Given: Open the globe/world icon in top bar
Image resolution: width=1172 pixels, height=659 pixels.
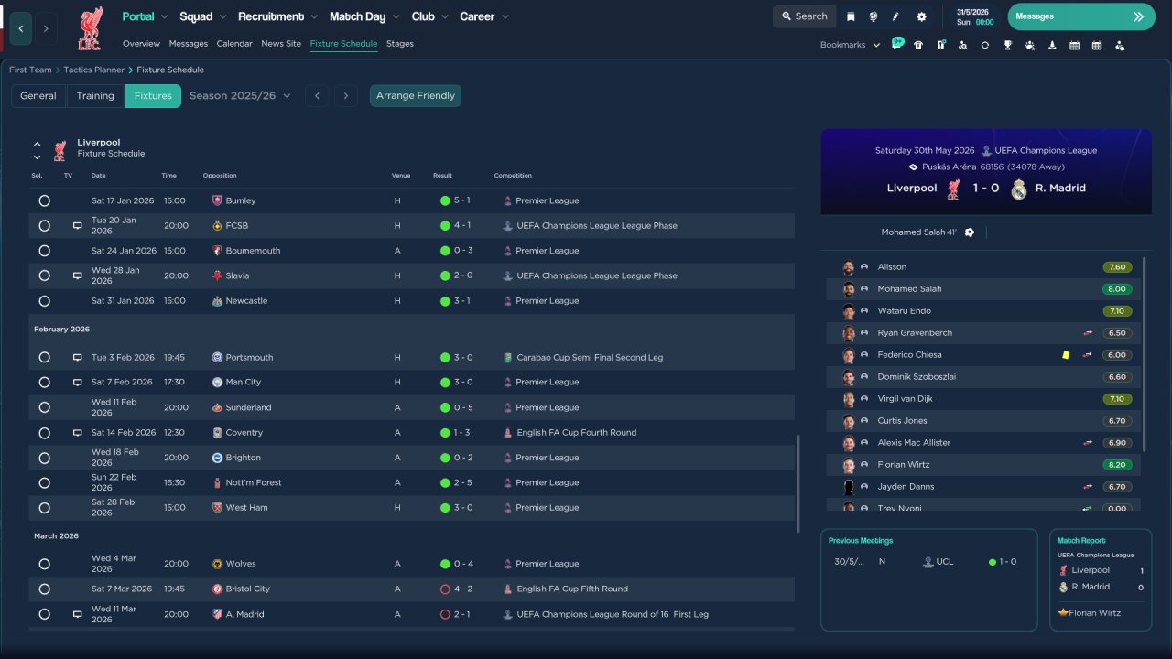Looking at the screenshot, I should tap(874, 16).
